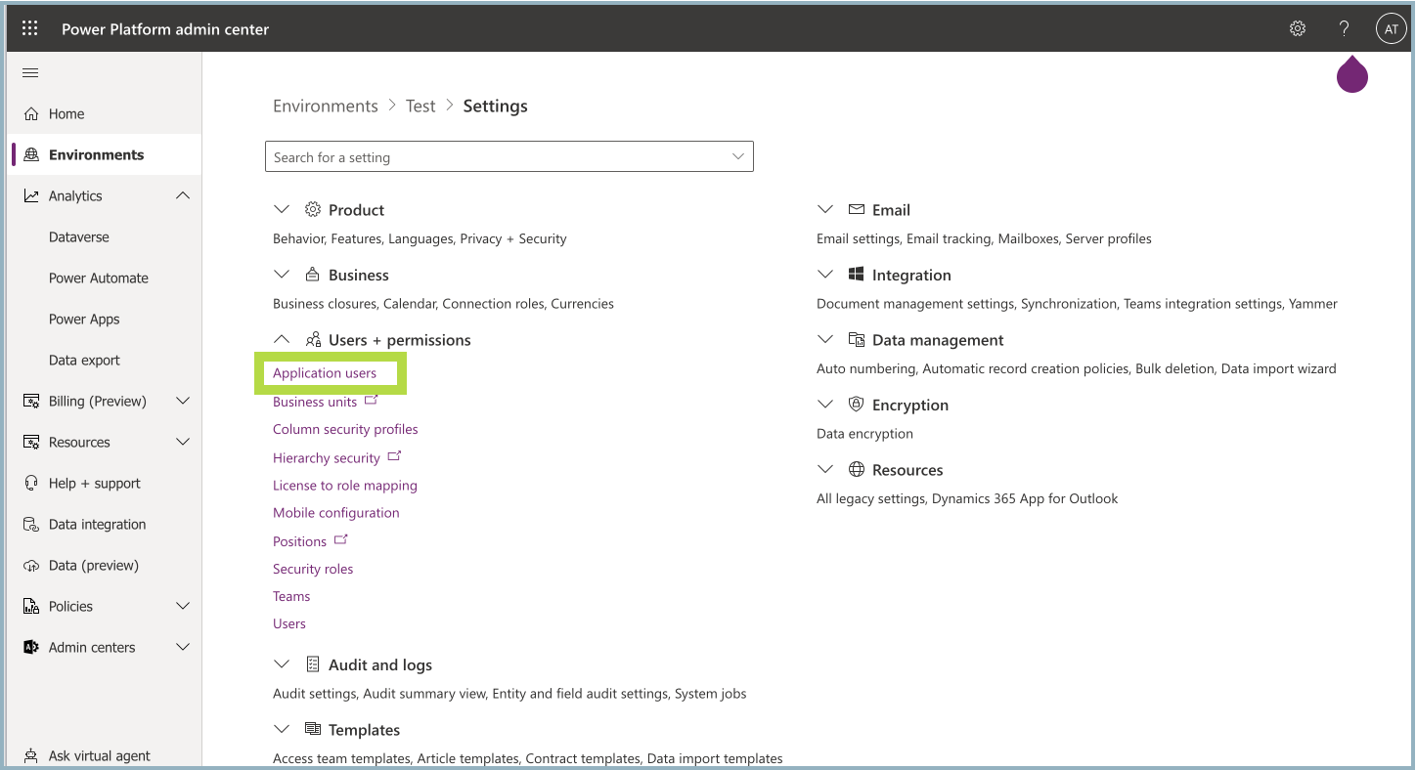
Task: Click the Audit and logs icon
Action: pyautogui.click(x=313, y=664)
